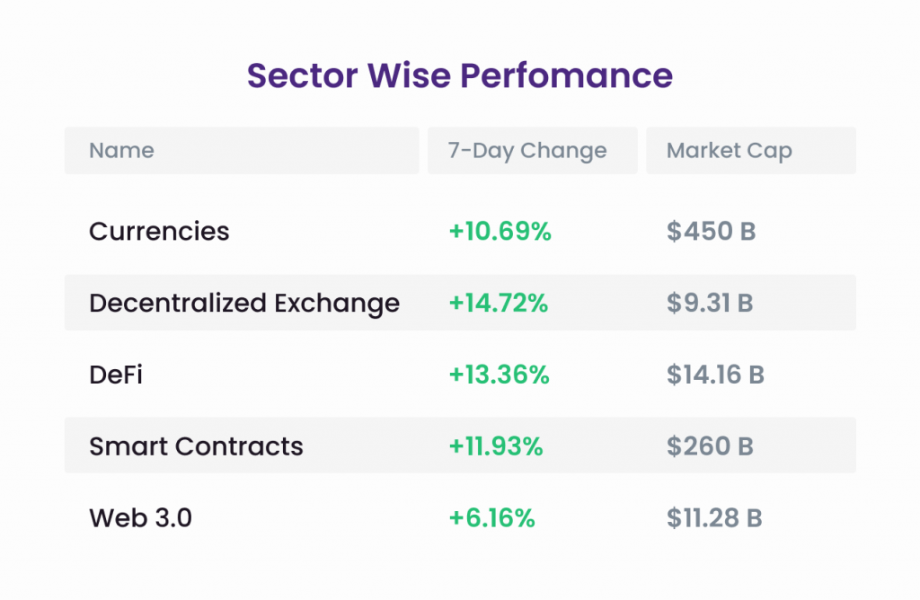
Task: Open the Web 3.0 sector
Action: click(x=140, y=518)
